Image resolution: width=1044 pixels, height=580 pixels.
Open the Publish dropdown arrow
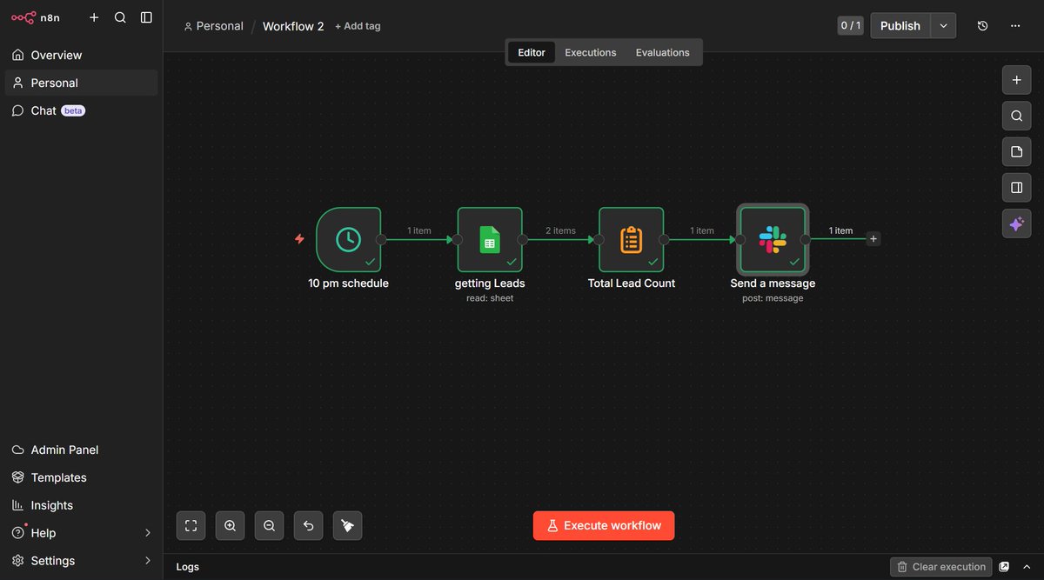tap(943, 25)
